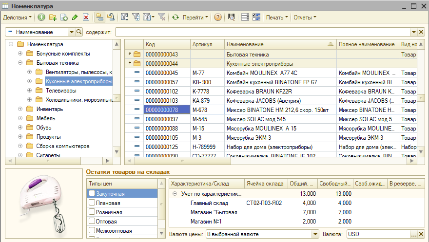Check the Плановая price type
This screenshot has height=242, width=429.
pos(92,203)
